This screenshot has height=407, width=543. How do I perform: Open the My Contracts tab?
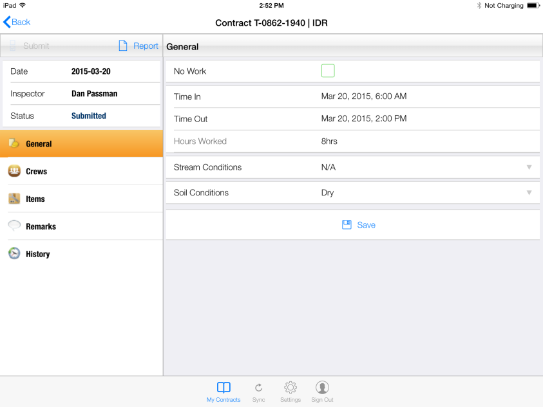coord(224,391)
